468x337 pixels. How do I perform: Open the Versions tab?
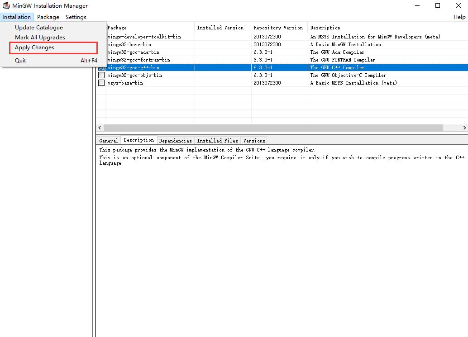tap(253, 140)
